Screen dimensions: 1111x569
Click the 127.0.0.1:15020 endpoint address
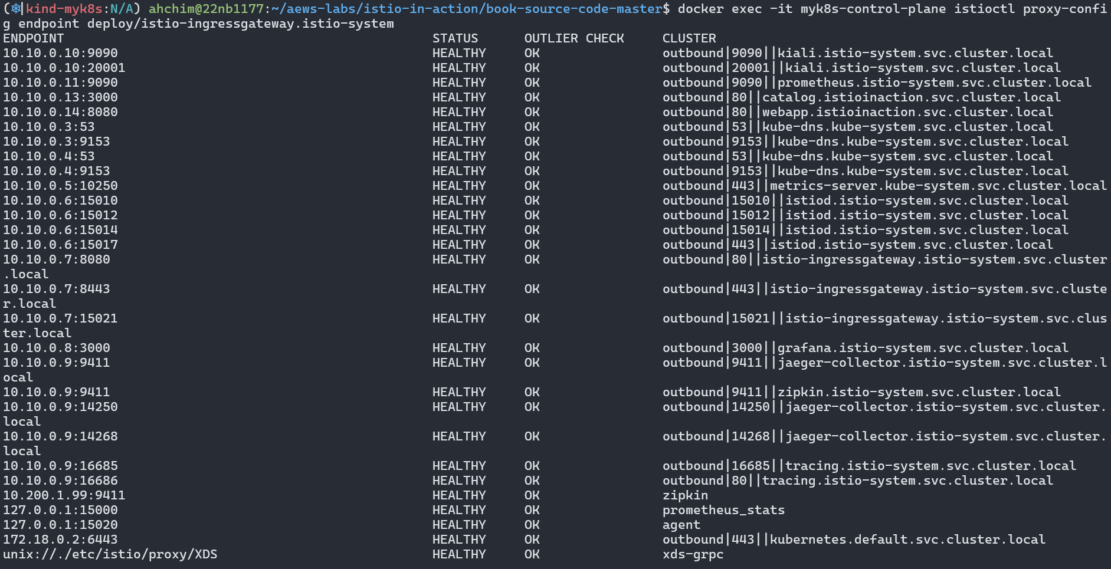pyautogui.click(x=60, y=525)
